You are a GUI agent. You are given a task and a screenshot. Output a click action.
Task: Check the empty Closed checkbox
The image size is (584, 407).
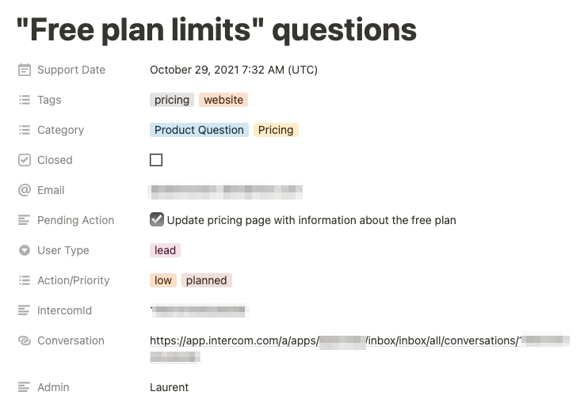(156, 160)
